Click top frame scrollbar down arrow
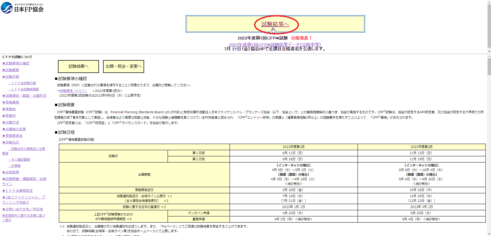This screenshot has width=491, height=236. 489,51
